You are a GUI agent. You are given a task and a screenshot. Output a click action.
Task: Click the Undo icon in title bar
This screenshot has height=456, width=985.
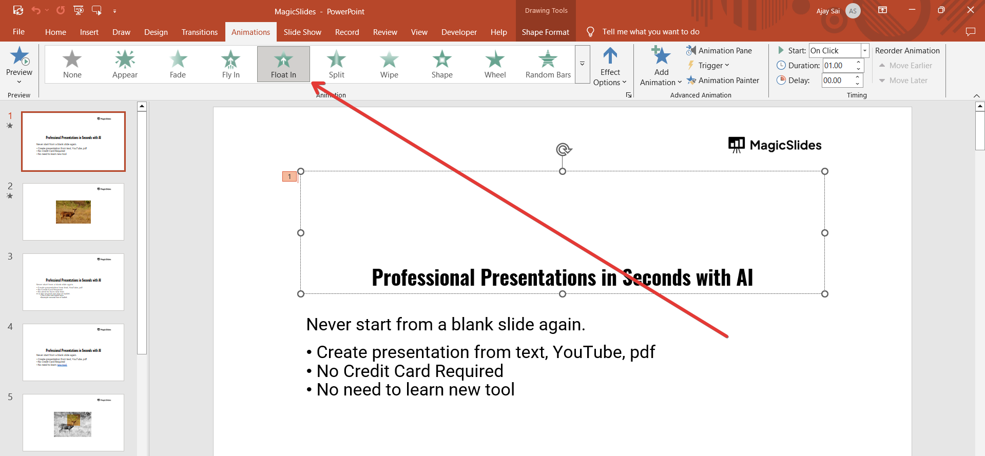coord(36,10)
